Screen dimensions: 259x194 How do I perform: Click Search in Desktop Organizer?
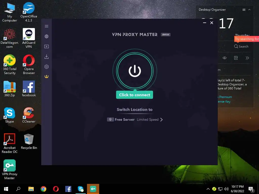click(241, 46)
